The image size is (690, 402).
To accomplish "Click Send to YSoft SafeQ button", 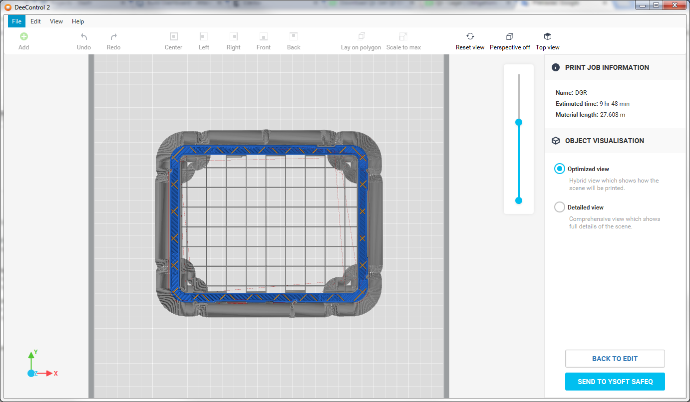I will tap(615, 382).
